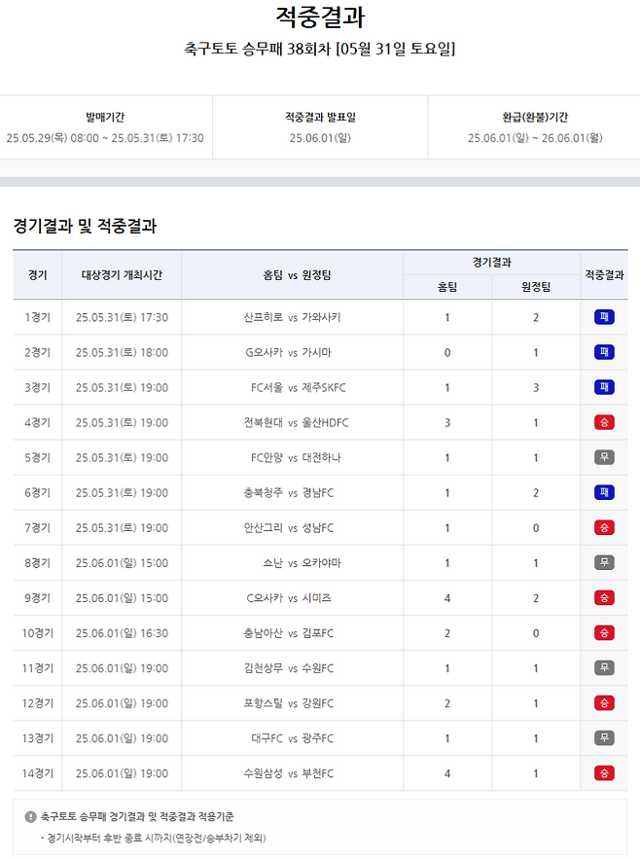Screen dimensions: 640x858
Task: Click the 무 result badge for 5경기
Action: tap(604, 457)
